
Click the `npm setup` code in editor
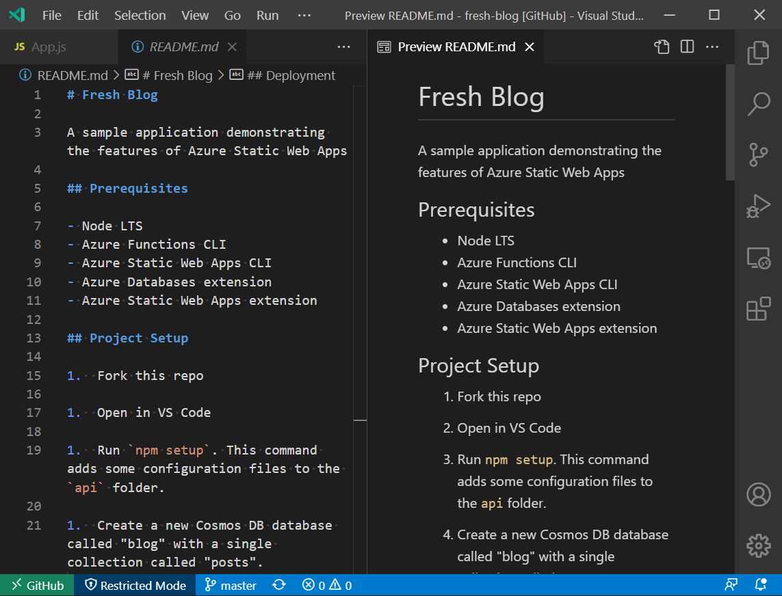pyautogui.click(x=170, y=450)
